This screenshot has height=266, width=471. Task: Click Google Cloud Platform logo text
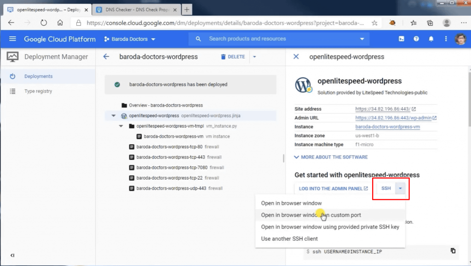click(60, 39)
